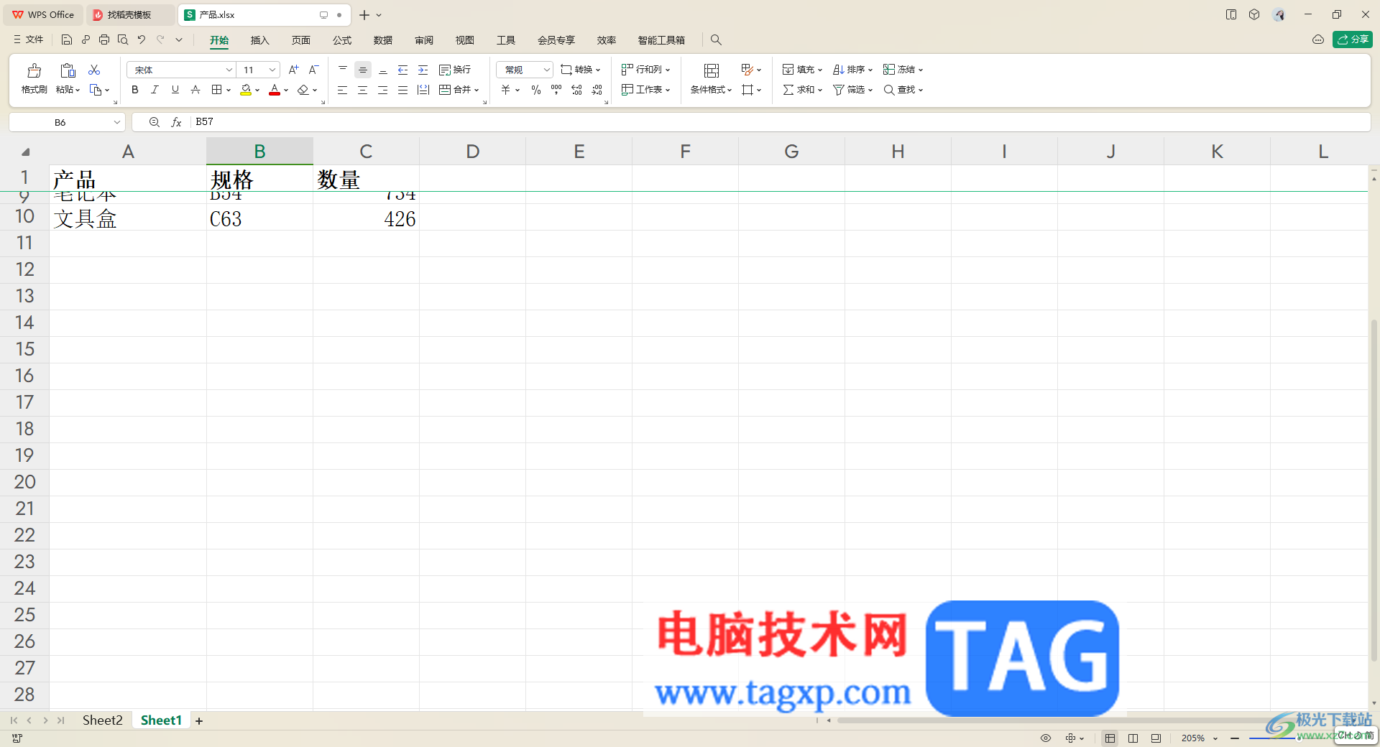This screenshot has width=1380, height=747.
Task: Click the thousands separator icon
Action: point(556,90)
